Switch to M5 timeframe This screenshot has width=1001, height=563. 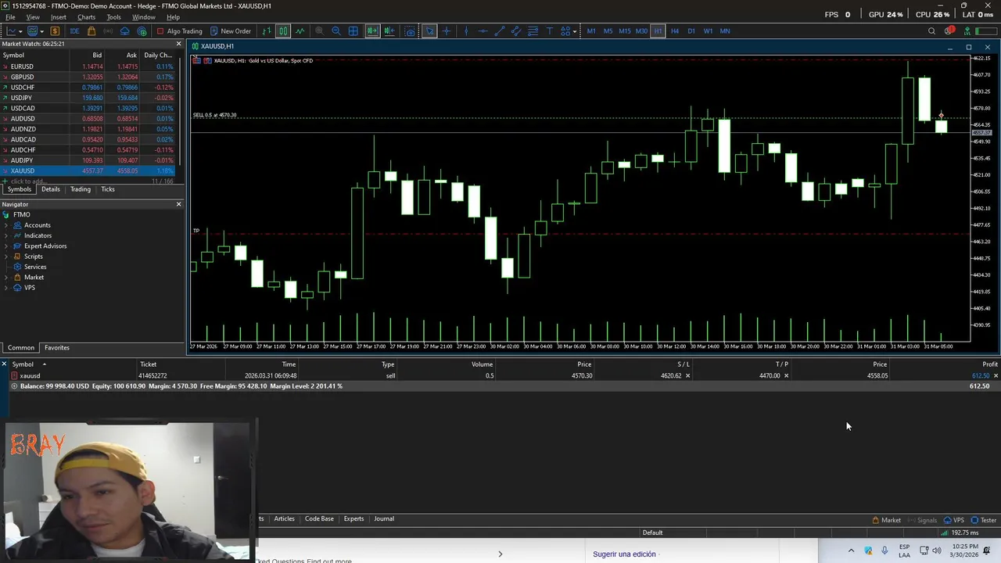608,31
